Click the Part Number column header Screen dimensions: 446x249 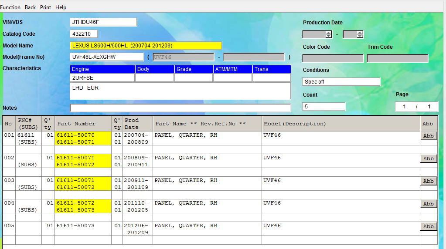(x=83, y=124)
